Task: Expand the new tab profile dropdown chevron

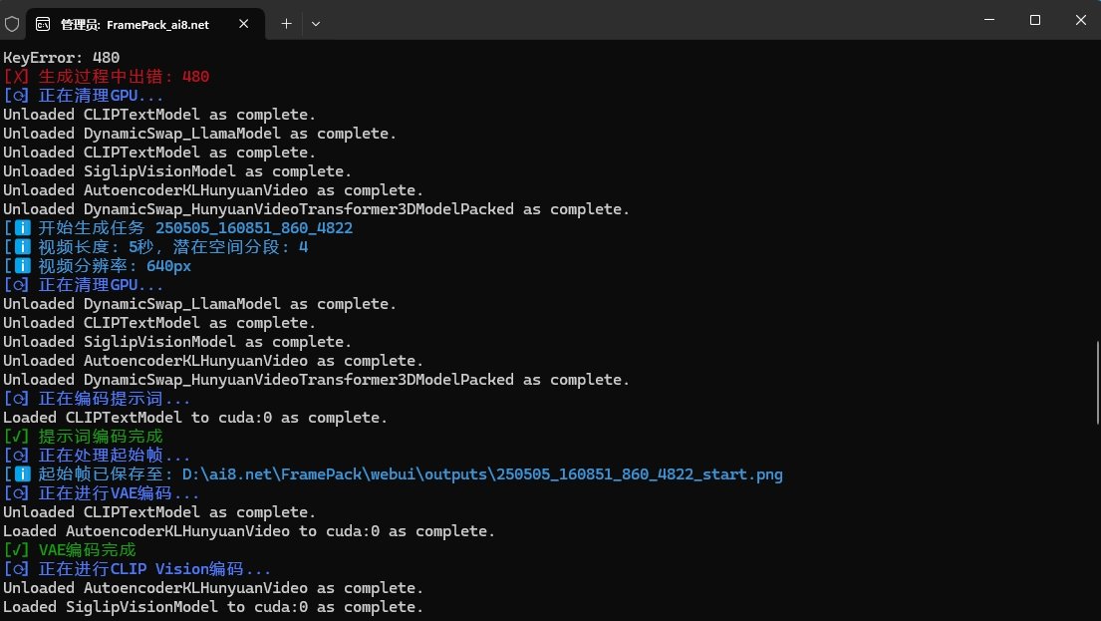Action: click(x=316, y=23)
